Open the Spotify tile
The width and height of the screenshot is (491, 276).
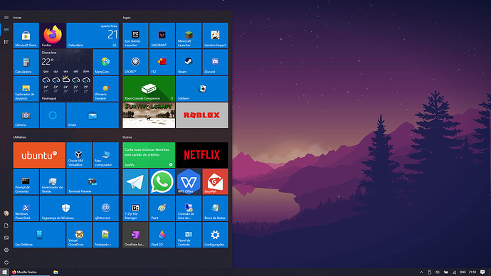pos(149,155)
